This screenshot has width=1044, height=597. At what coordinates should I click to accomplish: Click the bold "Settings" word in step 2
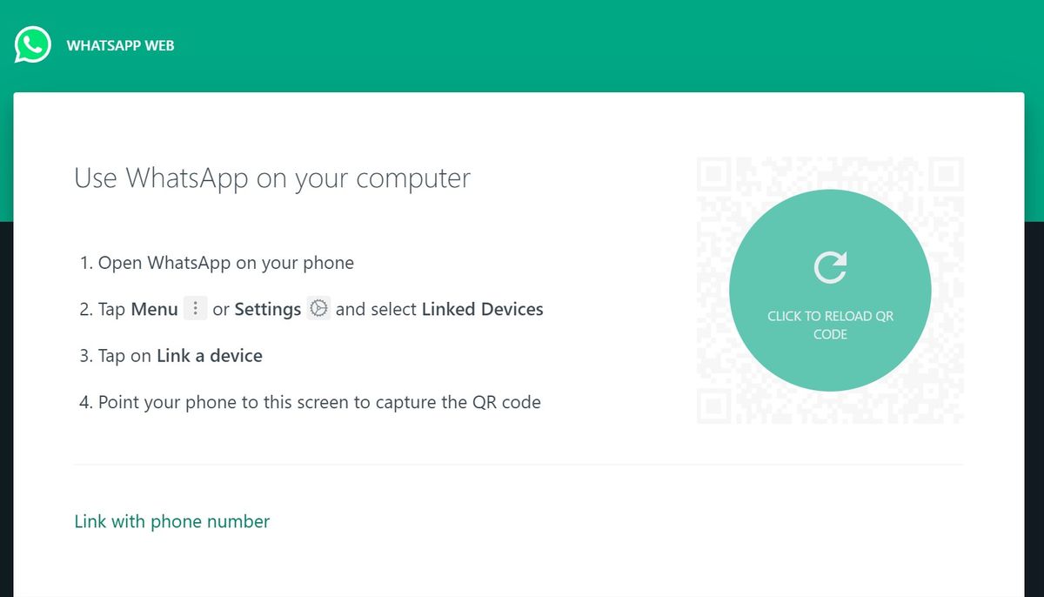point(268,309)
